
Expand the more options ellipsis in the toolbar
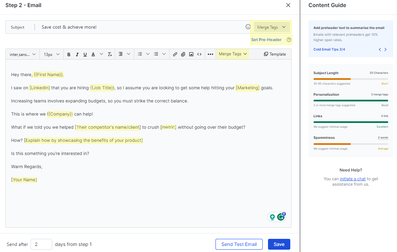click(210, 54)
